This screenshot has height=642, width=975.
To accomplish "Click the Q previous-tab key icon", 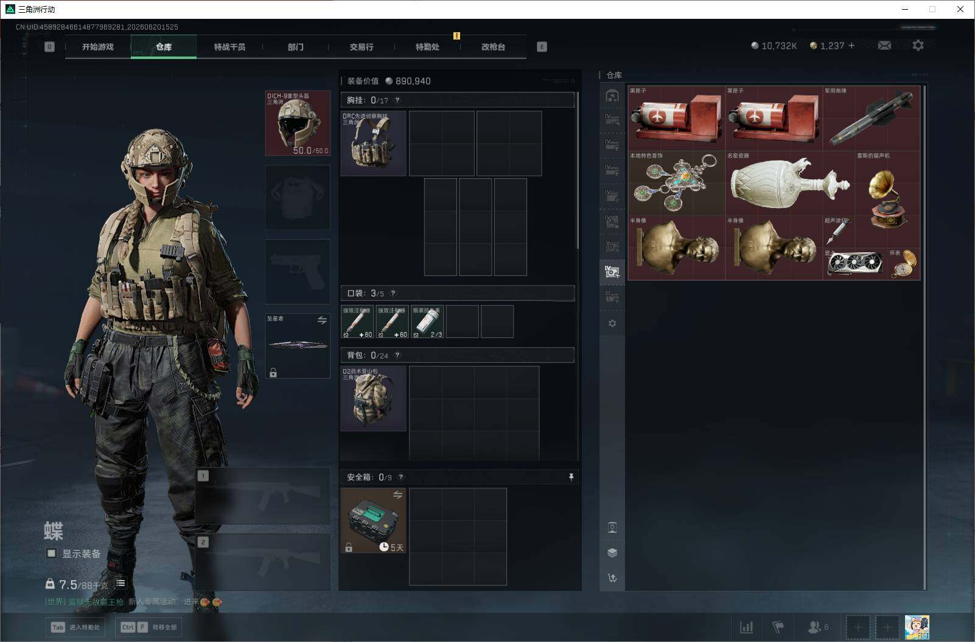I will pos(49,47).
